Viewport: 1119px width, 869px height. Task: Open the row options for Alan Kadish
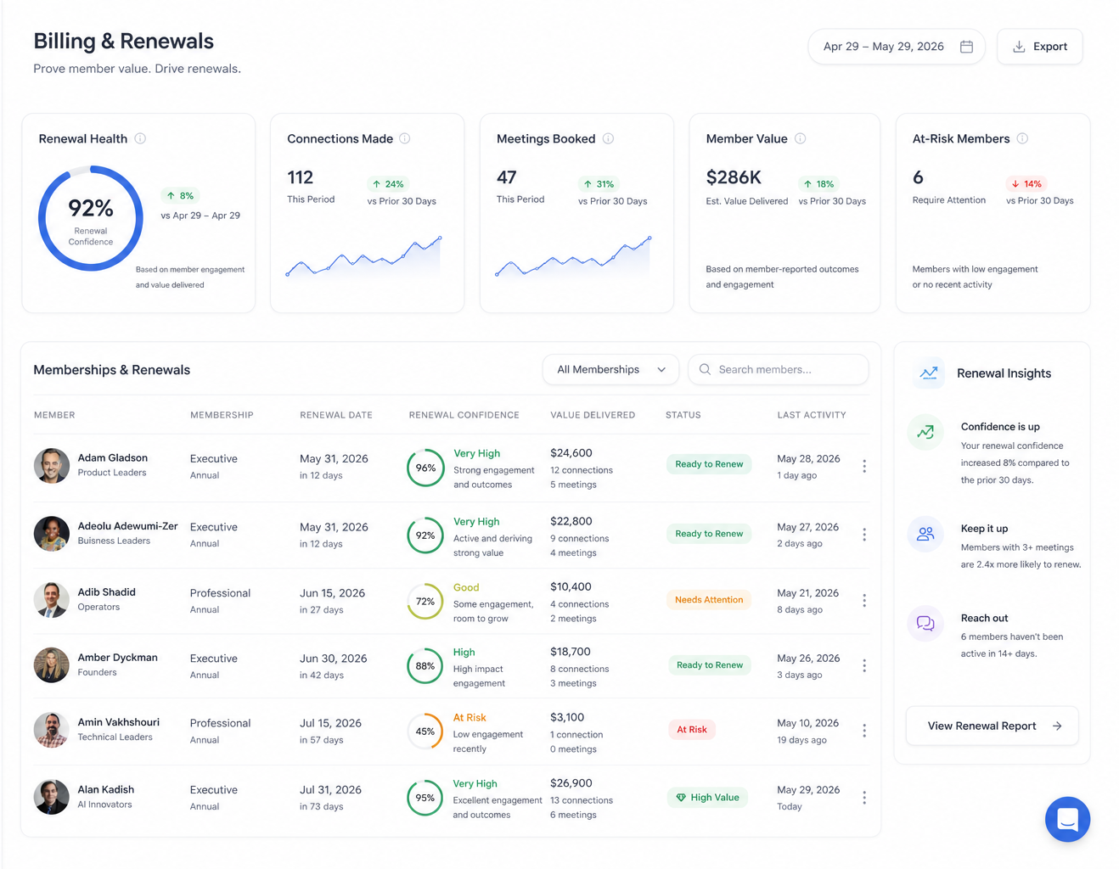tap(864, 798)
